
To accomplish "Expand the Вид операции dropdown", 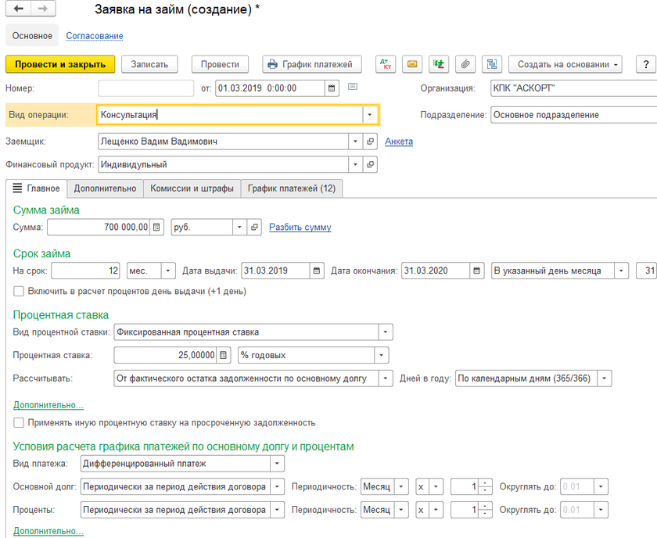I will pyautogui.click(x=370, y=114).
